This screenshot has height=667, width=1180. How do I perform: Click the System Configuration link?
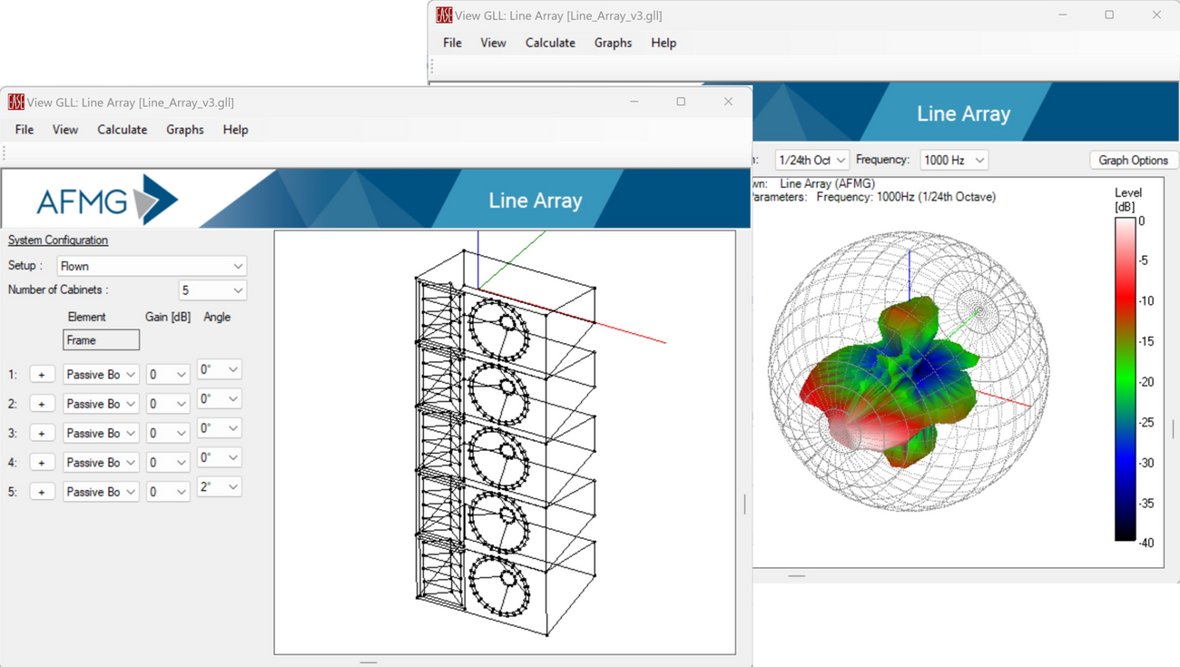pos(58,240)
